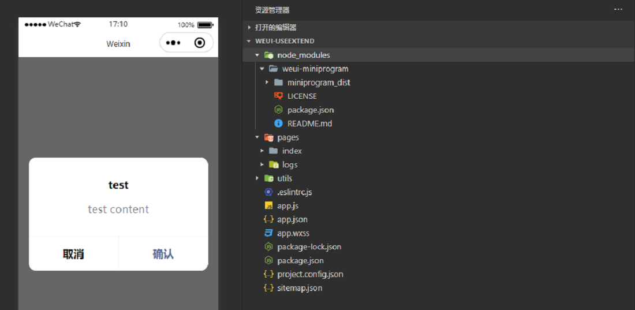Click the Weixin navigation bar title

pos(118,44)
